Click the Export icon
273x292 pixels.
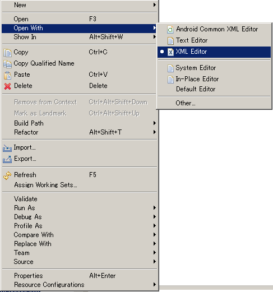[7, 159]
